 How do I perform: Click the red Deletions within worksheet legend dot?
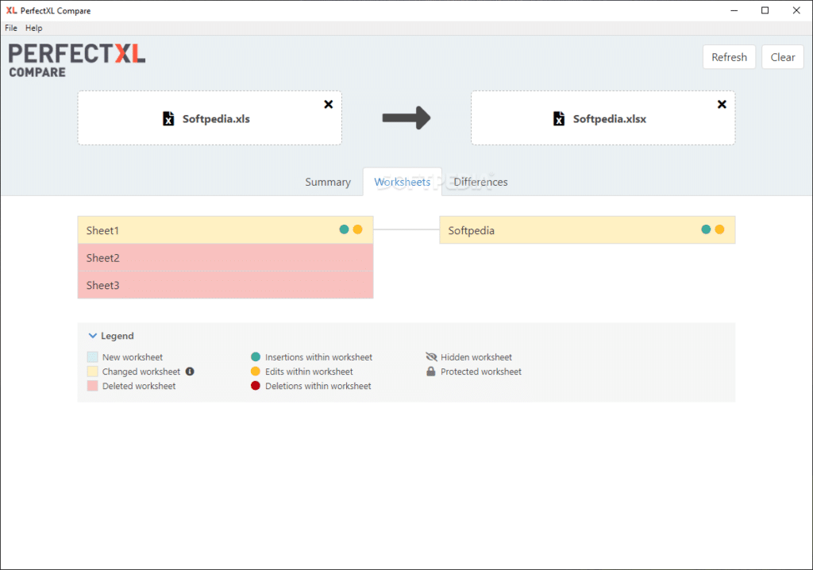[256, 386]
